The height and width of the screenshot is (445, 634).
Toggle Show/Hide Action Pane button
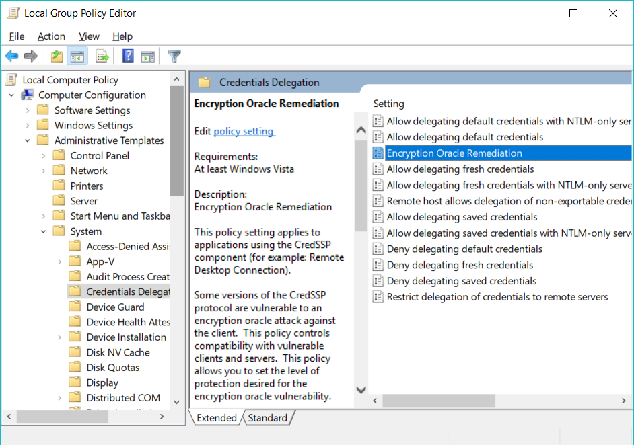click(x=148, y=56)
